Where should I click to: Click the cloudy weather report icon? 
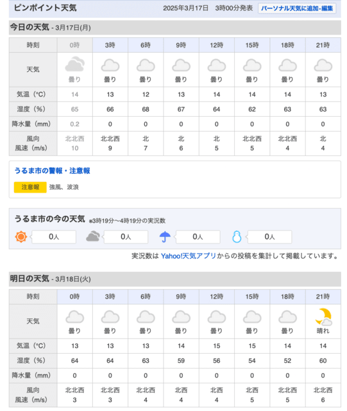coord(93,236)
